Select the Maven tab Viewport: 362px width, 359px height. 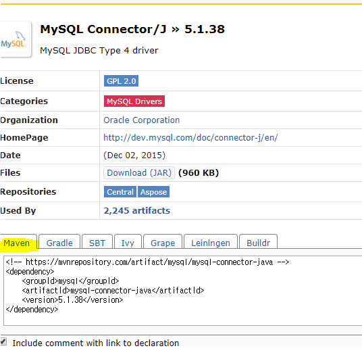click(x=18, y=242)
